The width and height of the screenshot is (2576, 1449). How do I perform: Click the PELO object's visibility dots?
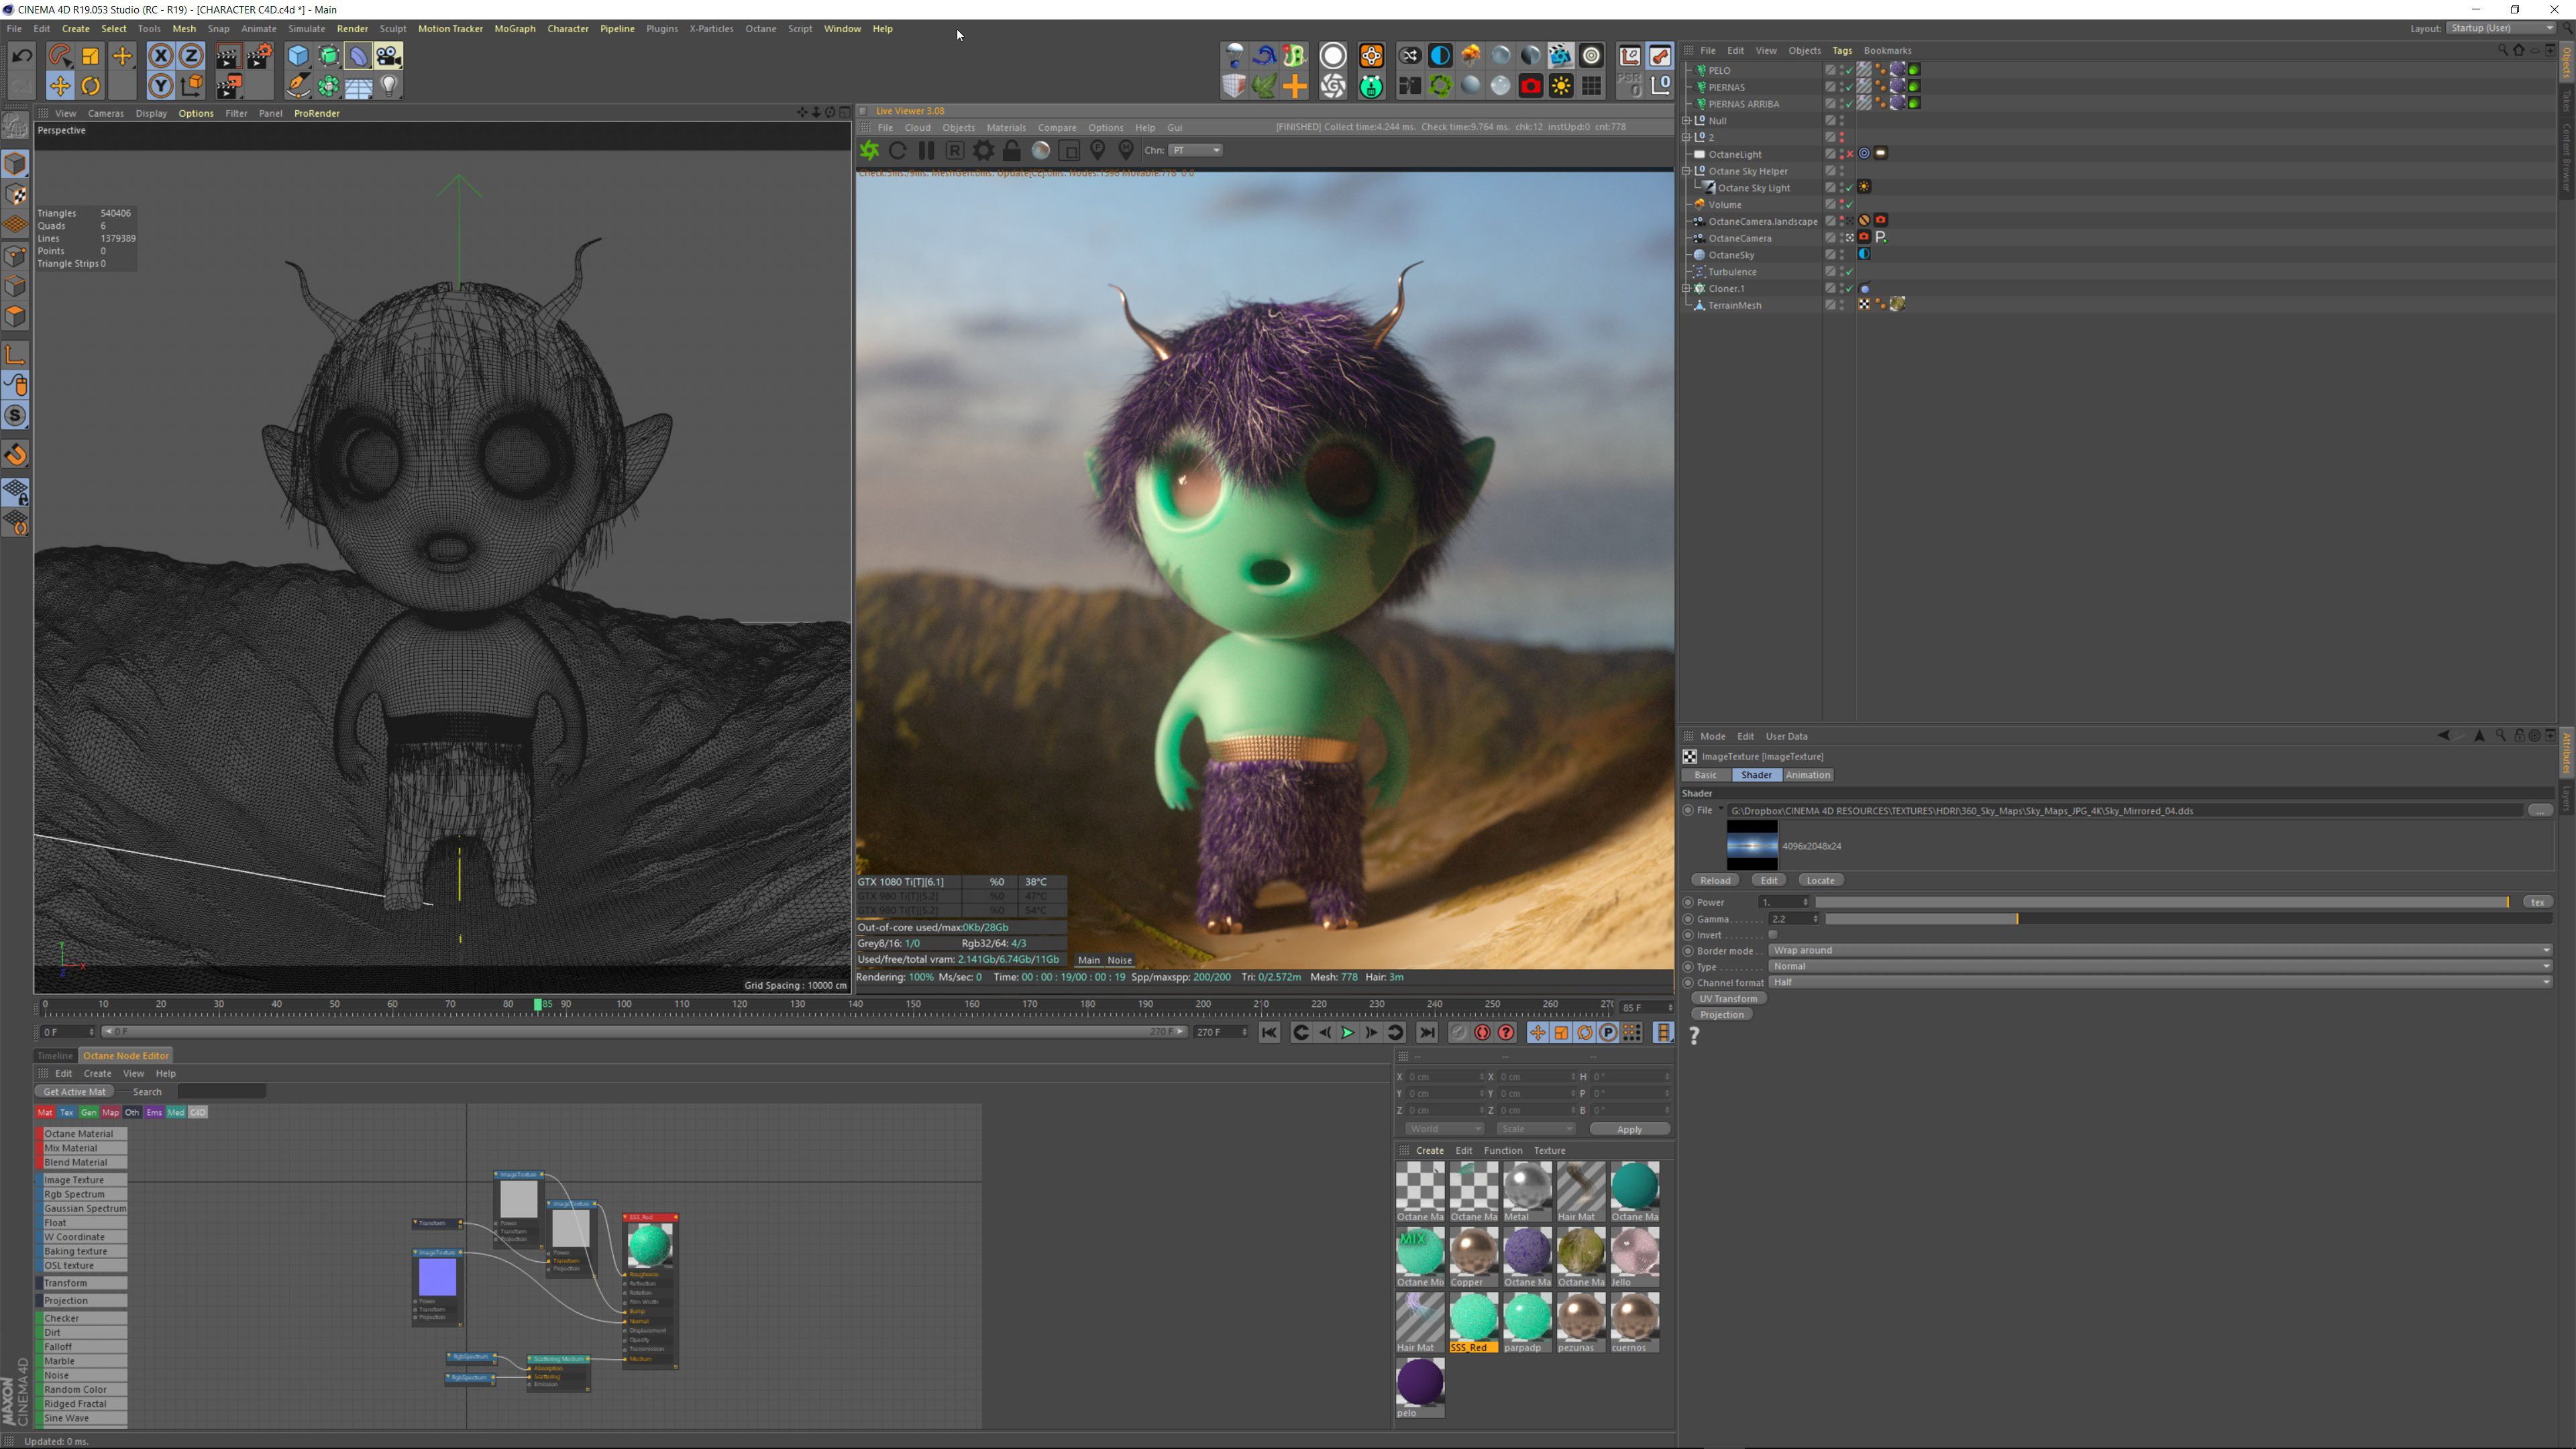[1842, 70]
